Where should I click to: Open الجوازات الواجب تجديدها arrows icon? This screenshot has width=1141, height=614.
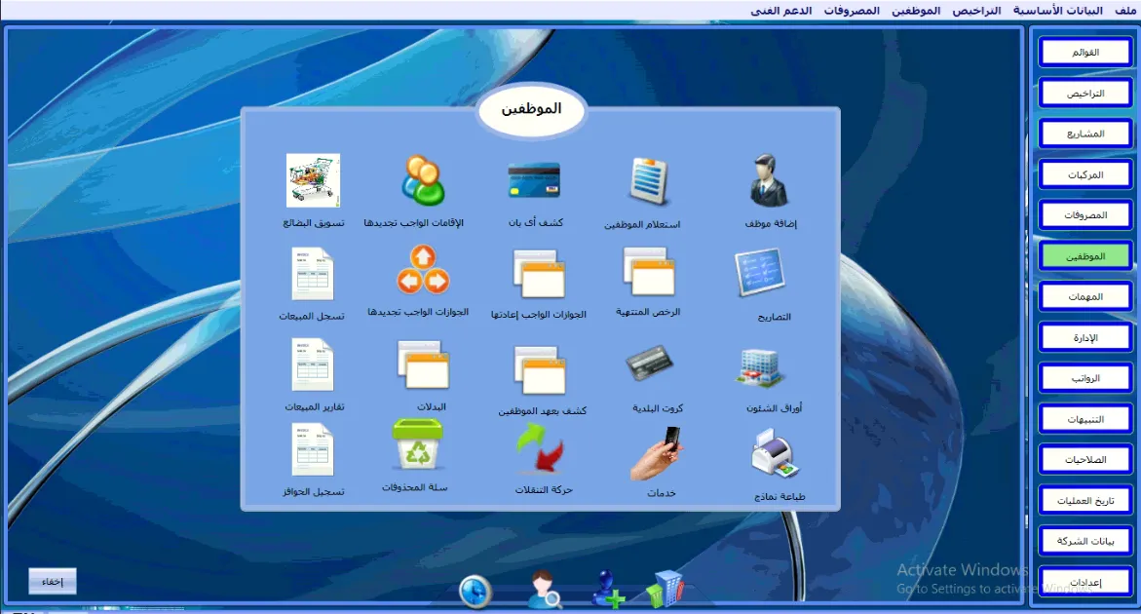pyautogui.click(x=423, y=270)
